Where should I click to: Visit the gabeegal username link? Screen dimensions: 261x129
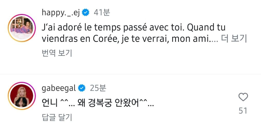(x=58, y=88)
